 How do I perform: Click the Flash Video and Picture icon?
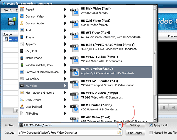(x=22, y=92)
